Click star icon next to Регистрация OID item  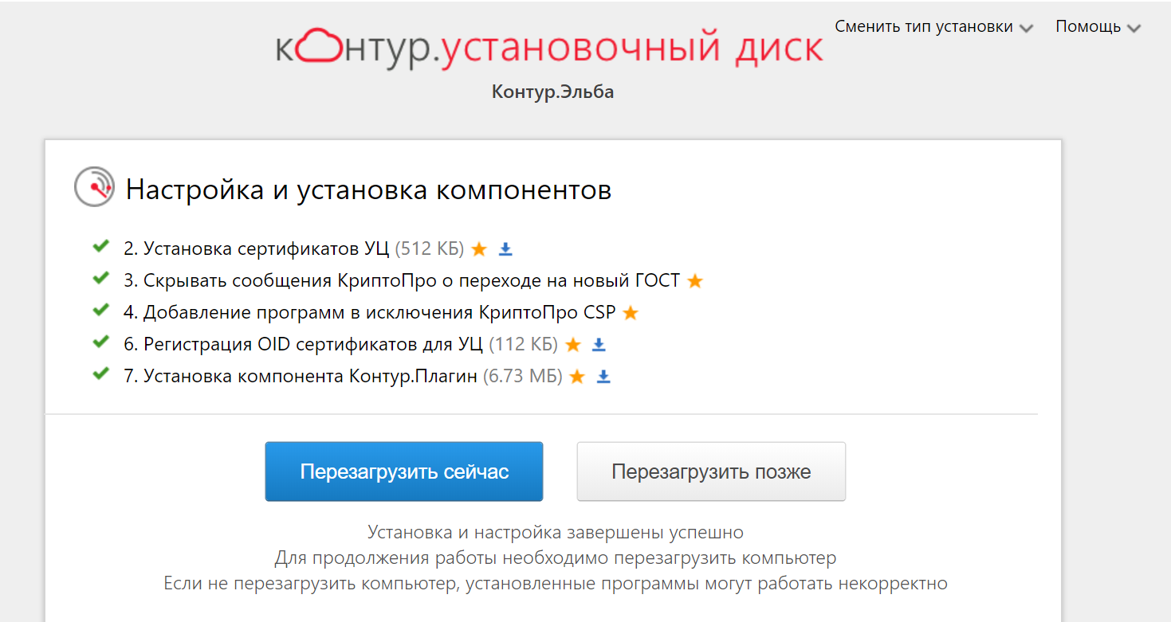[572, 345]
